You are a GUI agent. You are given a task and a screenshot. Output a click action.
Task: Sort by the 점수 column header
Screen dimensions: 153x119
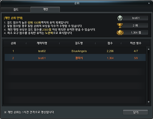point(110,43)
